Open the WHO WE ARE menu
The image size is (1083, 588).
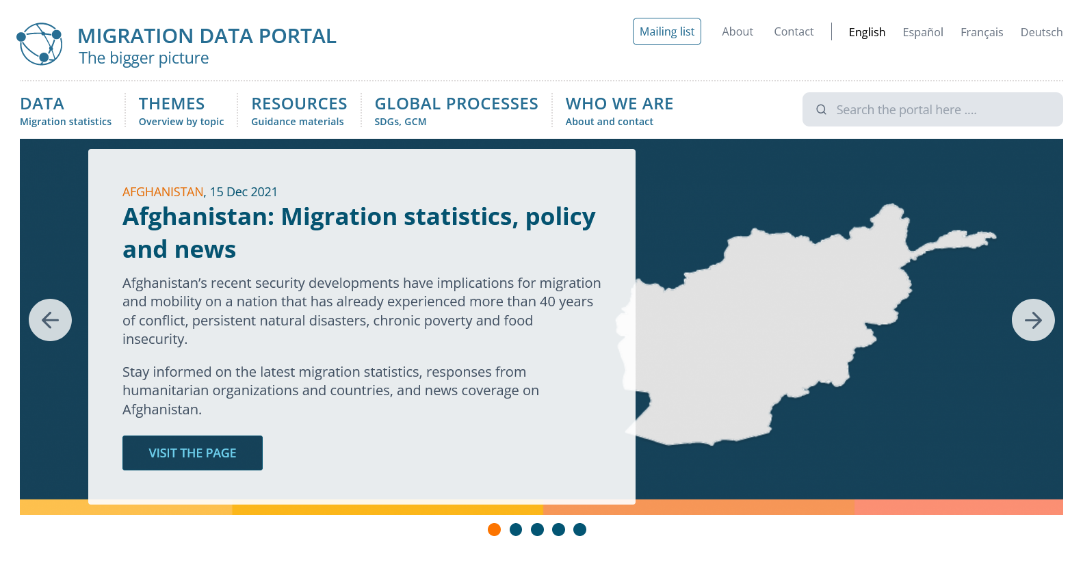click(x=618, y=111)
